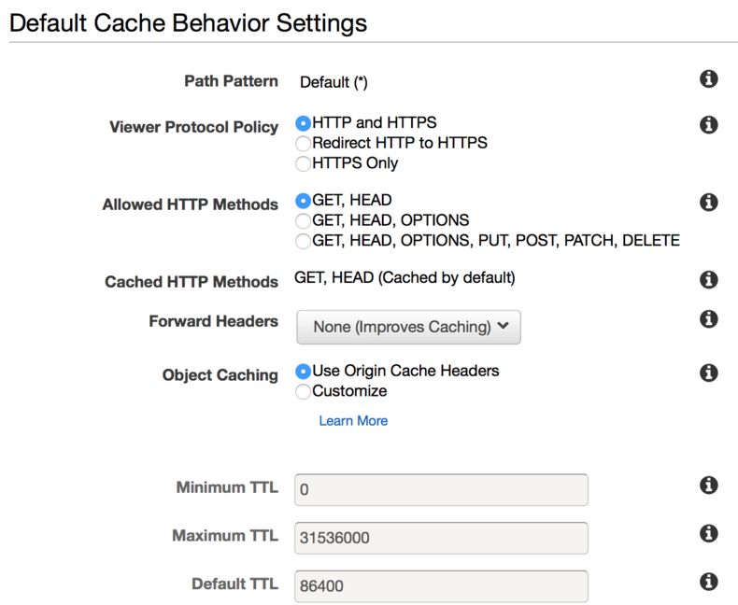Select GET, HEAD, OPTIONS methods
The image size is (738, 605).
(x=304, y=221)
